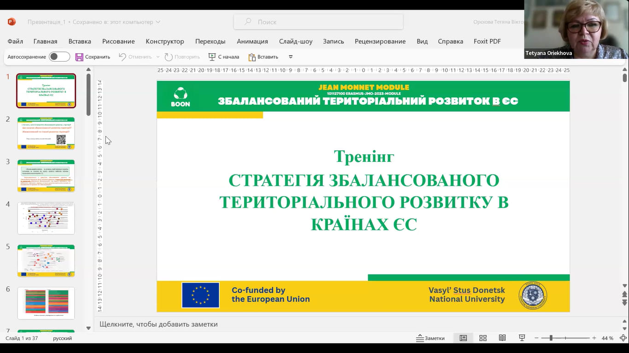Switch to the Слайд-шоу tab
629x353 pixels.
click(x=296, y=41)
